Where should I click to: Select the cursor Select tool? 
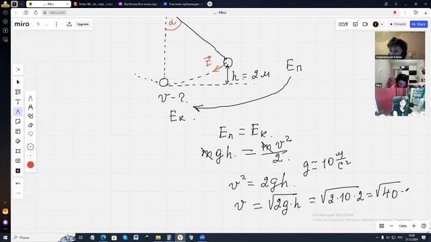(x=18, y=82)
